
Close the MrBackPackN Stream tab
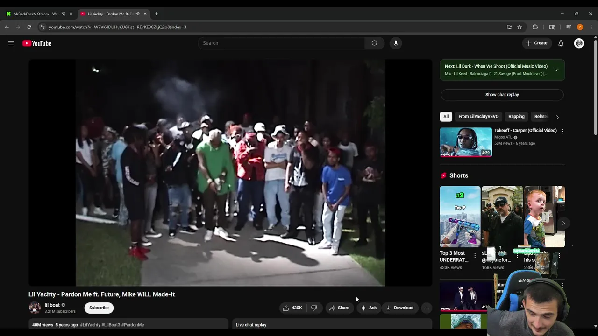[71, 14]
